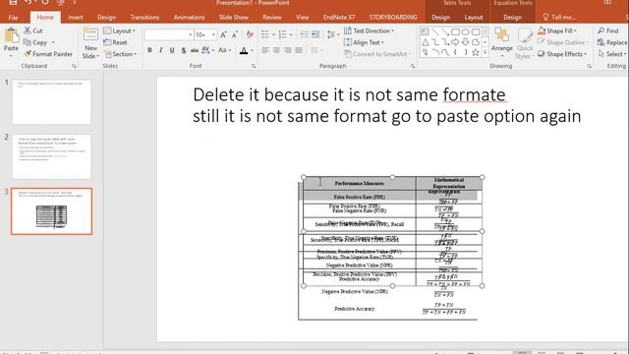
Task: Click Tell me search box
Action: point(559,18)
